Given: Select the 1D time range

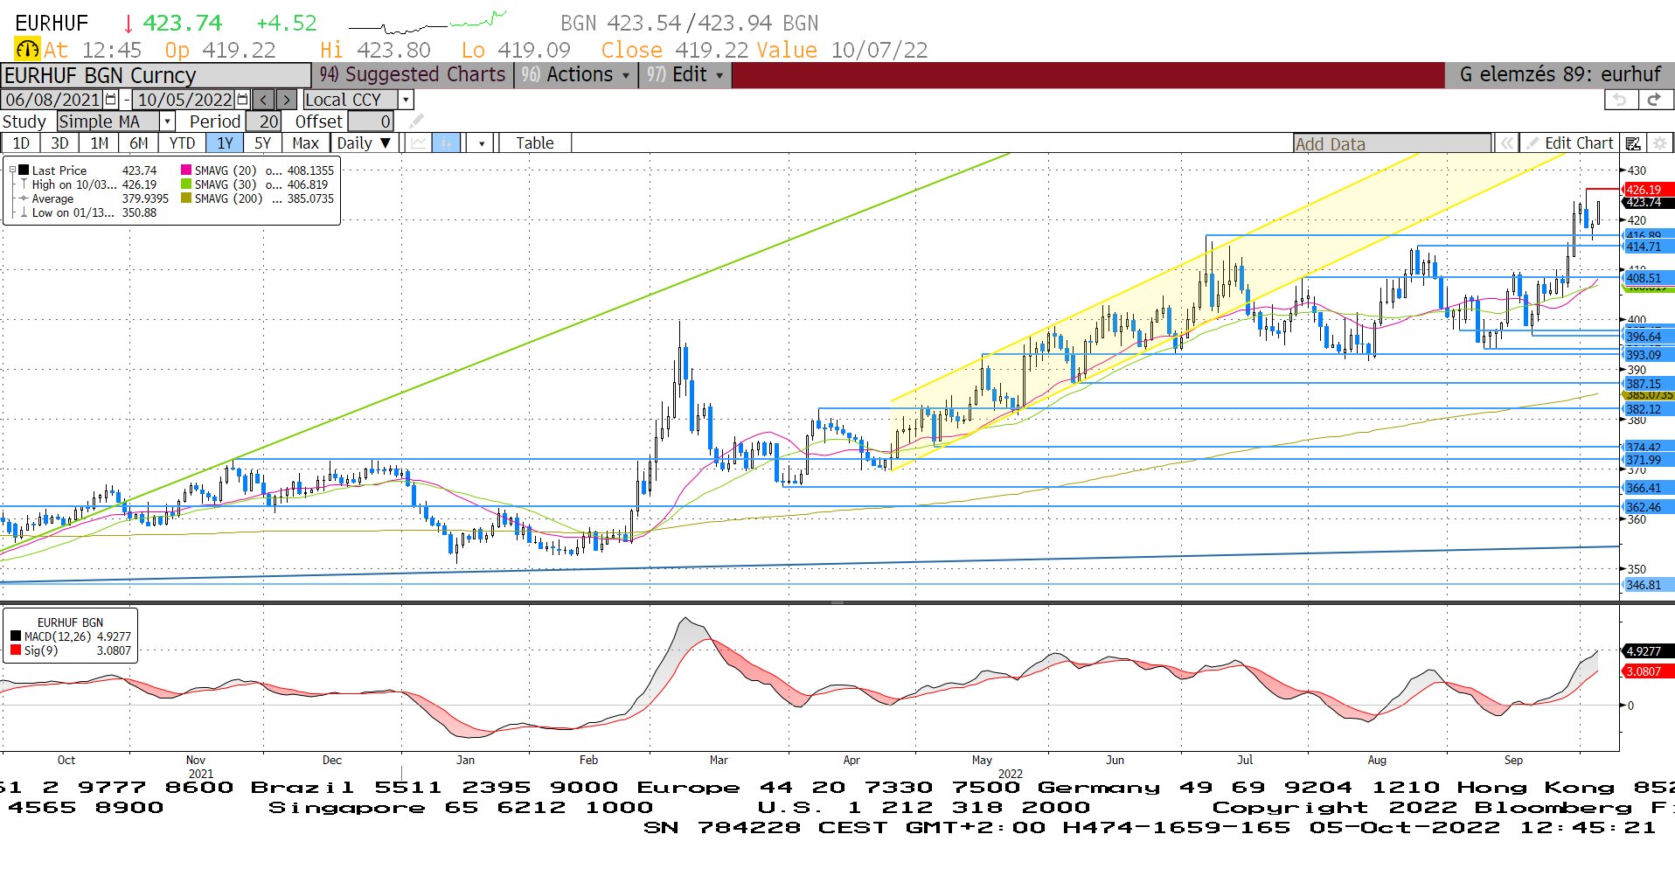Looking at the screenshot, I should (21, 143).
